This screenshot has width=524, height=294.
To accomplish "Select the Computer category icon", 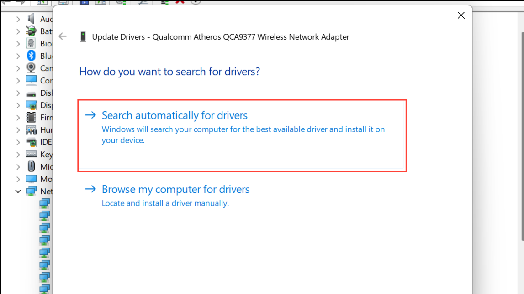I will point(31,80).
